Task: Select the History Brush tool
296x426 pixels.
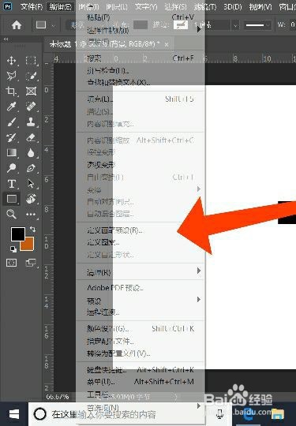Action: 11,137
